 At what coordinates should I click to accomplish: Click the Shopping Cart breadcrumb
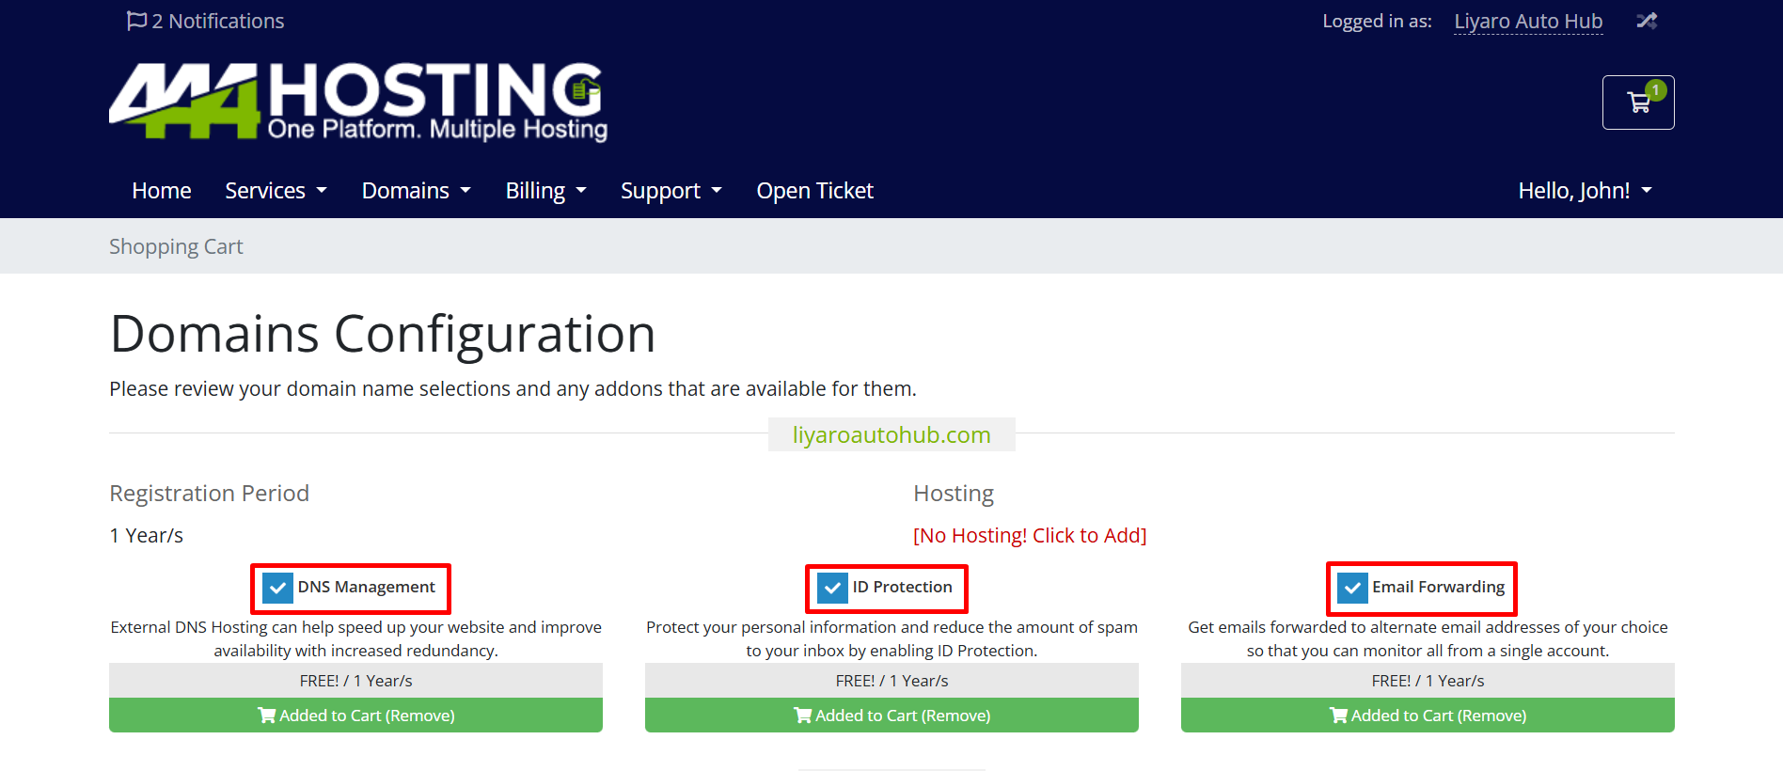176,246
